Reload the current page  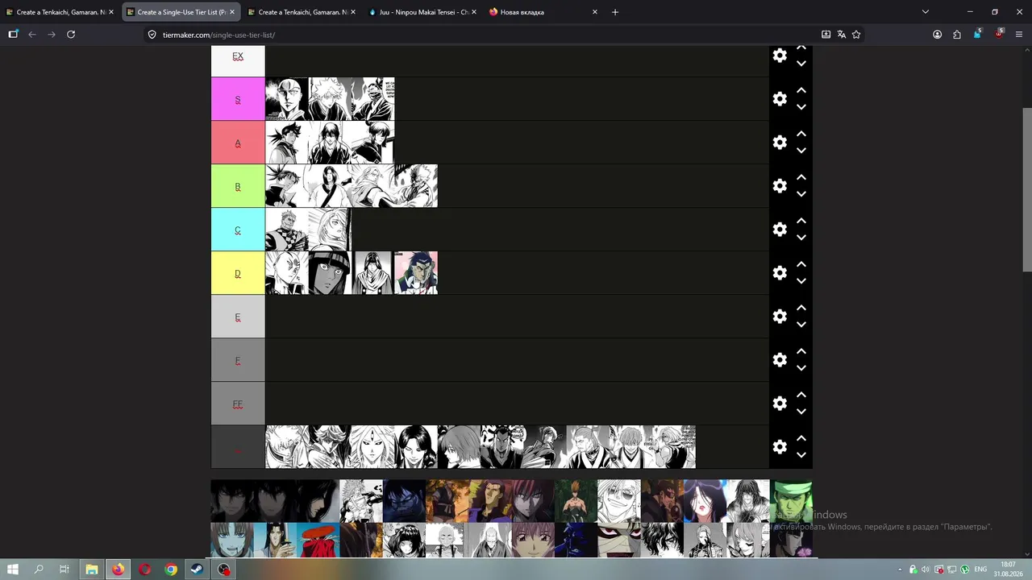(71, 35)
